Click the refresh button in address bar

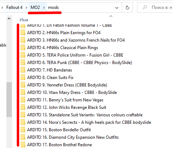pos(127,7)
